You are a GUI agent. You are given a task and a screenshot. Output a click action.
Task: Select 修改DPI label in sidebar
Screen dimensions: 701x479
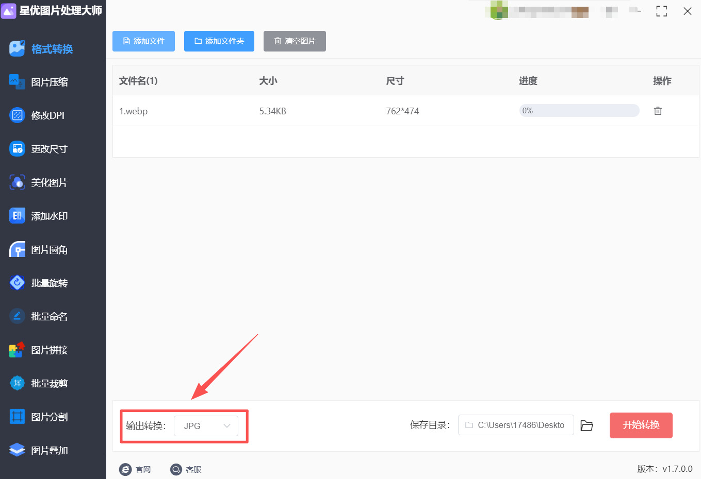coord(48,116)
